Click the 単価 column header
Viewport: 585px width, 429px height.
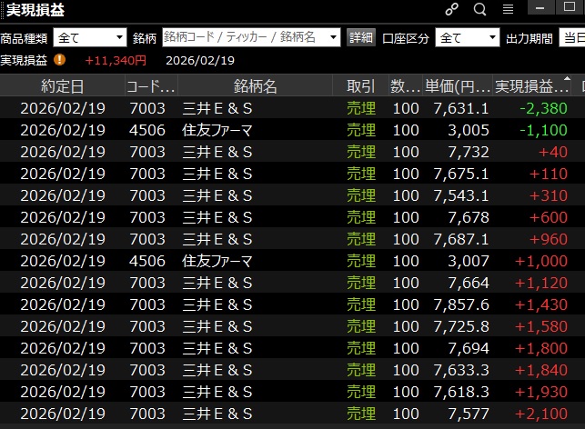(457, 86)
